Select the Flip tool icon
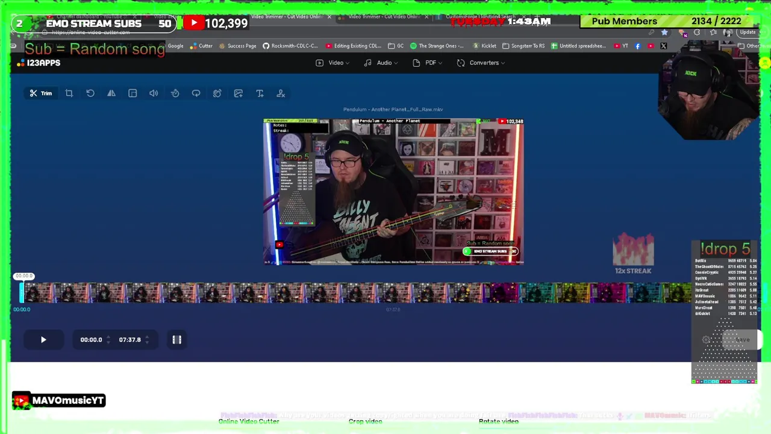771x434 pixels. (111, 93)
